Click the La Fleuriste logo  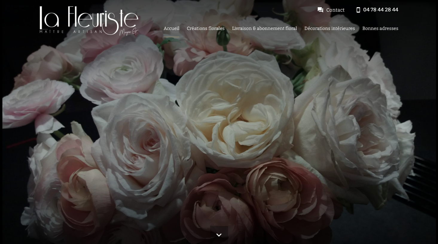tap(89, 20)
